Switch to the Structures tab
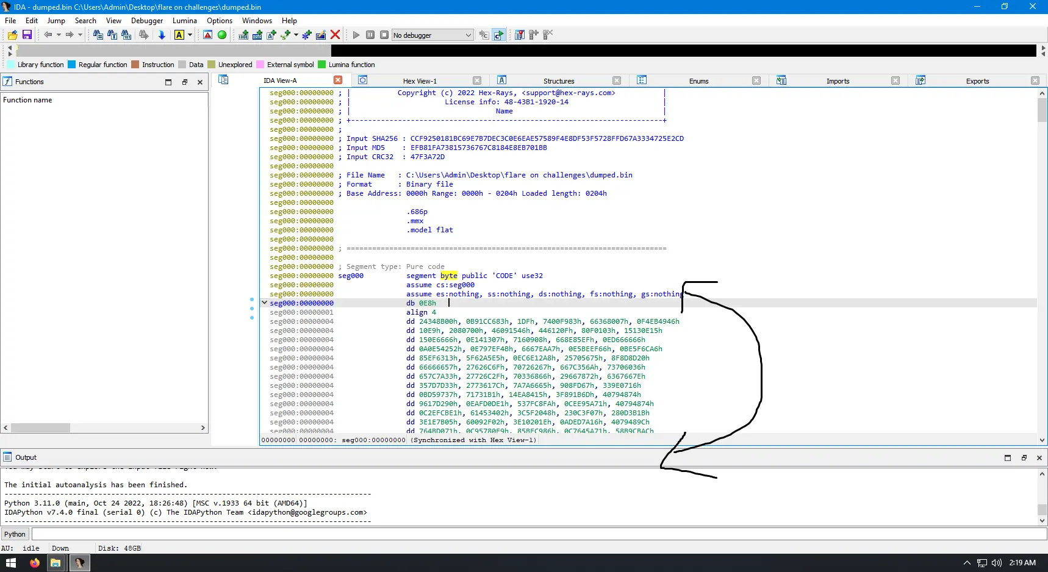Screen dimensions: 1048x572 point(559,80)
